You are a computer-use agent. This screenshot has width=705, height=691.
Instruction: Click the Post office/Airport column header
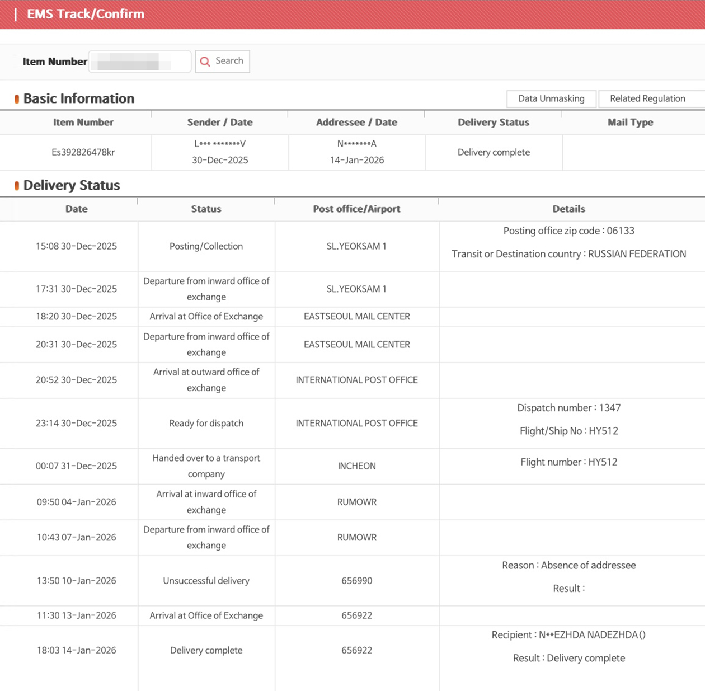[356, 209]
